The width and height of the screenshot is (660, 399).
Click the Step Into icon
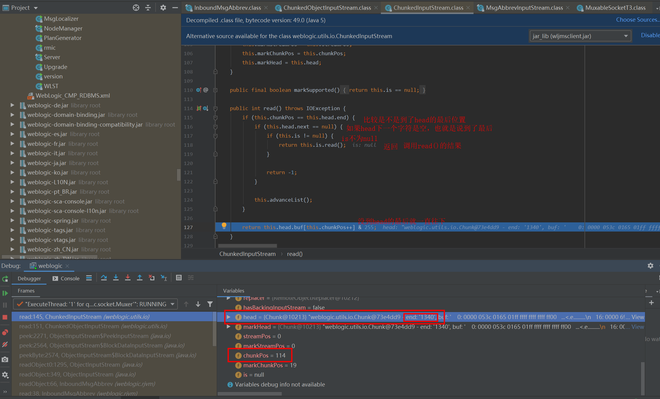coord(116,278)
